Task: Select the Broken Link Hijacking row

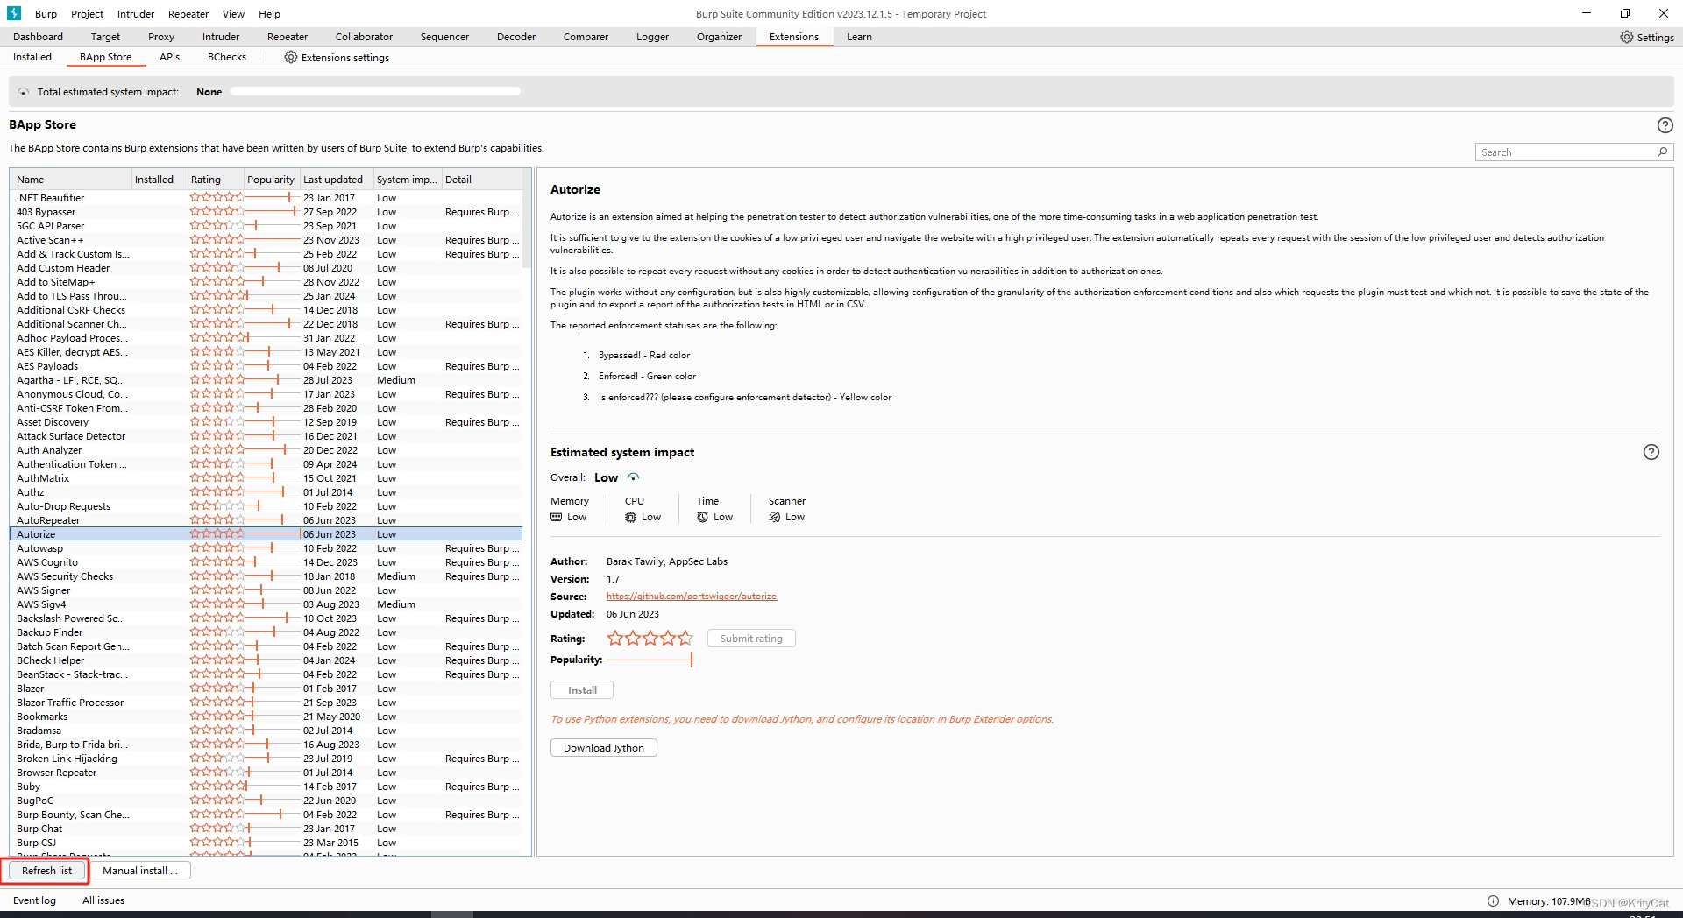Action: [266, 759]
